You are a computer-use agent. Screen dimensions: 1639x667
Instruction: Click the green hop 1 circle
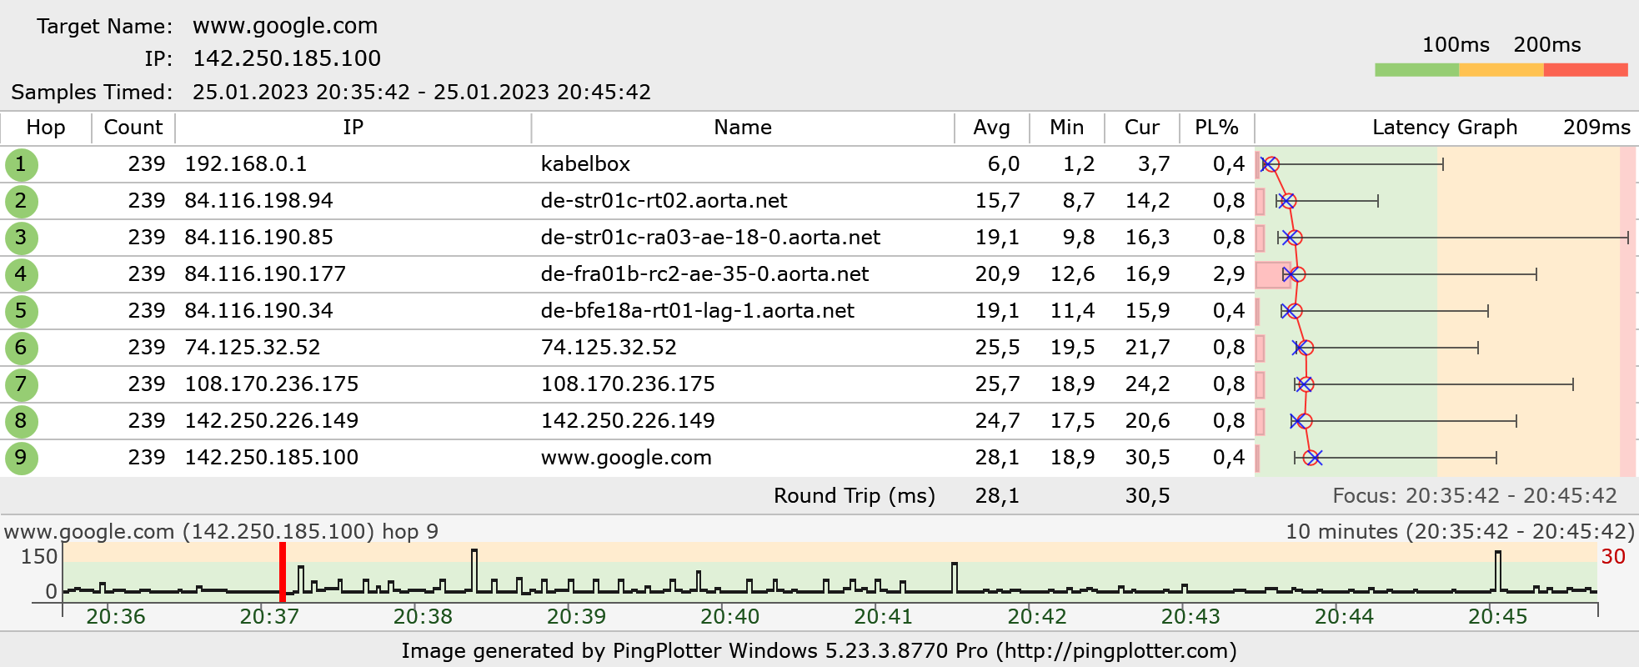tap(21, 164)
